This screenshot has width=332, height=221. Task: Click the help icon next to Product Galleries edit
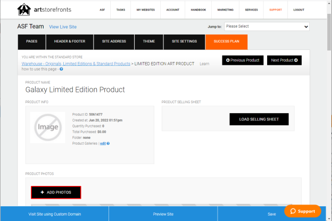pos(108,143)
